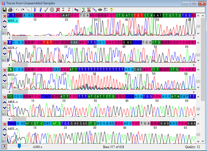Toggle base numbering 123 icon
207x151 pixels.
94,10
